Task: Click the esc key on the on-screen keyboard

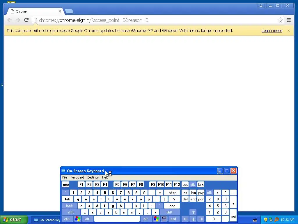Action: click(66, 185)
